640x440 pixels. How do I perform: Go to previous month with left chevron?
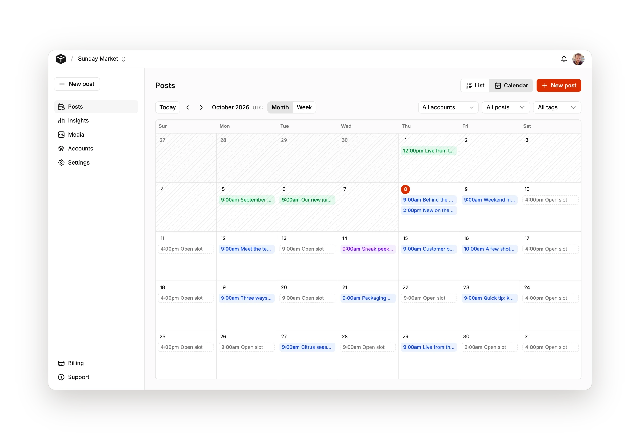[188, 107]
